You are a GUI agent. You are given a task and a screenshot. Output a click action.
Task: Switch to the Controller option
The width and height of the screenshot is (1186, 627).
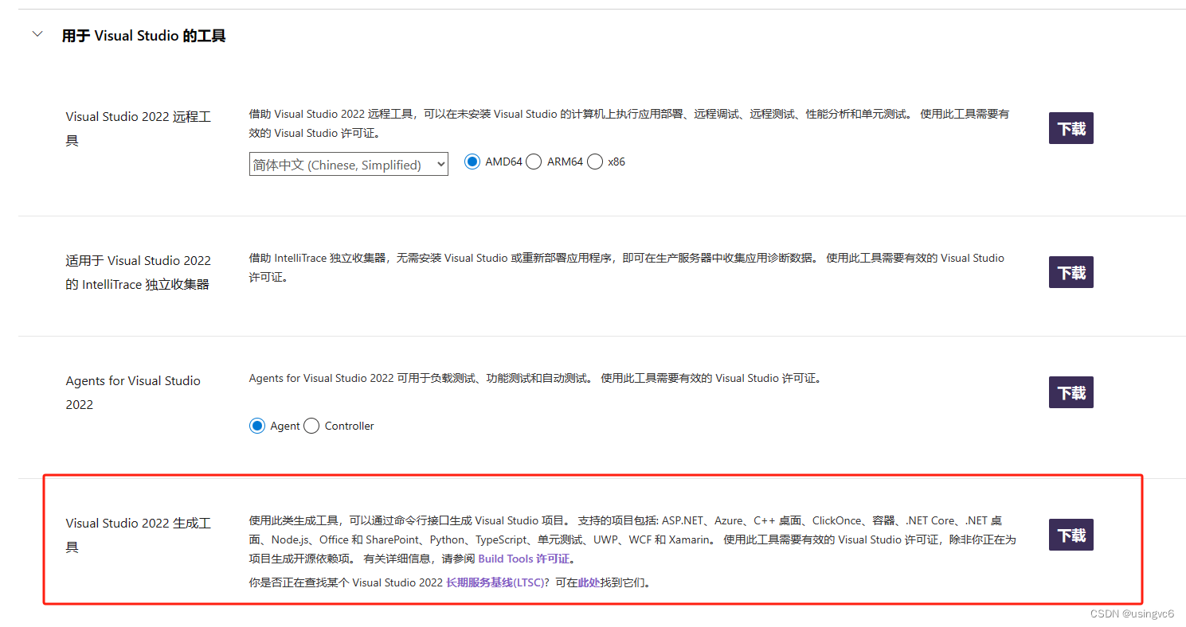(311, 425)
